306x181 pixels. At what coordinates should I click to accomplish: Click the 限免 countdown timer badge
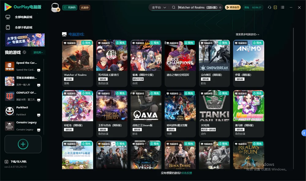tap(253, 7)
